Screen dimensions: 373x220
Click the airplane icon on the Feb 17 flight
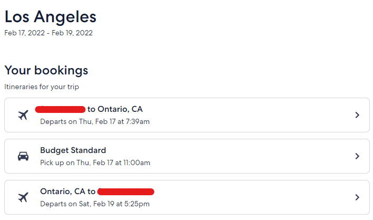pyautogui.click(x=23, y=115)
